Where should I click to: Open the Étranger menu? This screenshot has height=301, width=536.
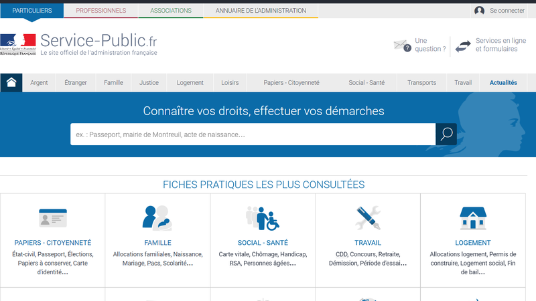[x=76, y=82]
